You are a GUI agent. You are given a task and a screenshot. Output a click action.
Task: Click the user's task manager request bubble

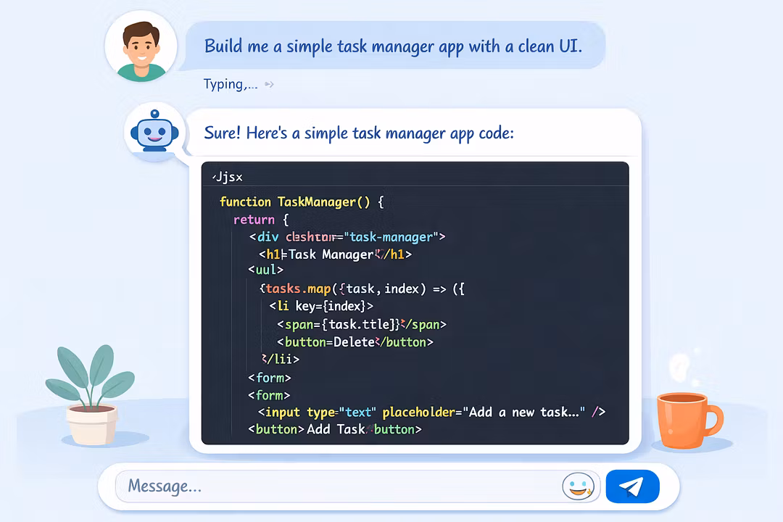point(394,46)
